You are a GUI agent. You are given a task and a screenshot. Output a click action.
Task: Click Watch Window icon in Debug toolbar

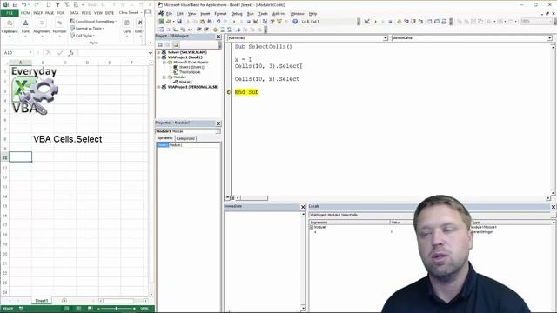point(444,22)
